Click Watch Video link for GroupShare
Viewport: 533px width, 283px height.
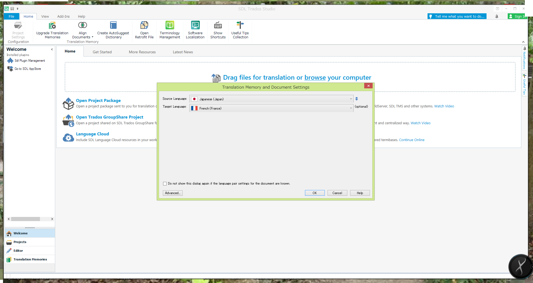pos(420,123)
